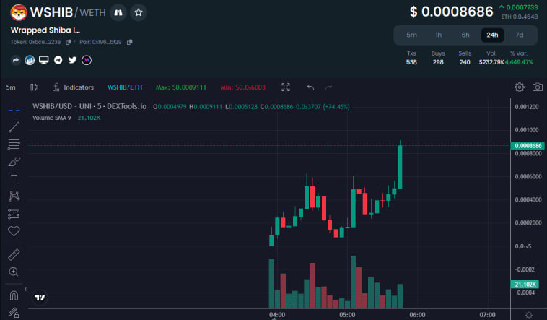The image size is (547, 320).
Task: Redo the chart action
Action: (328, 87)
